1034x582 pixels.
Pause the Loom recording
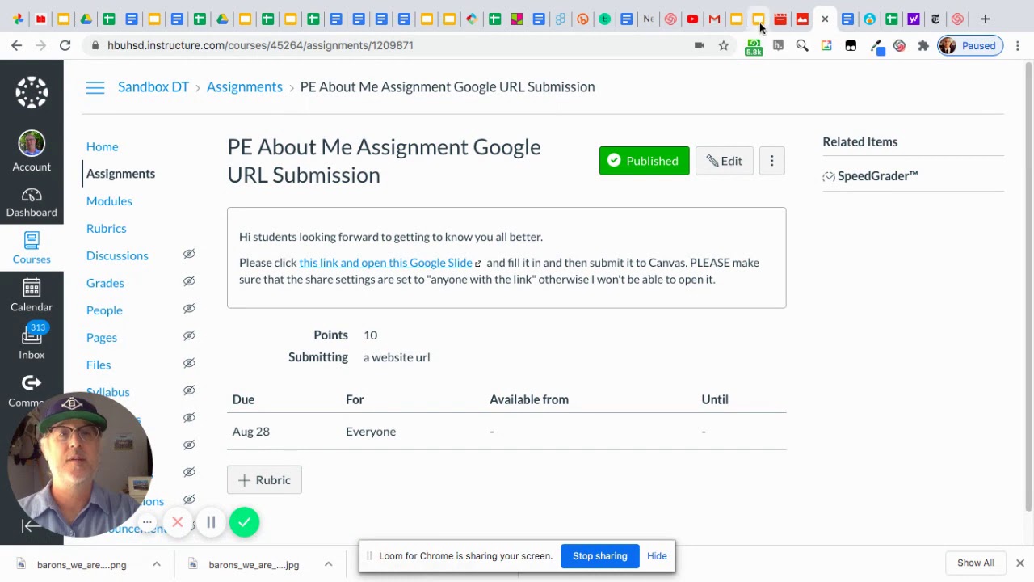[211, 523]
